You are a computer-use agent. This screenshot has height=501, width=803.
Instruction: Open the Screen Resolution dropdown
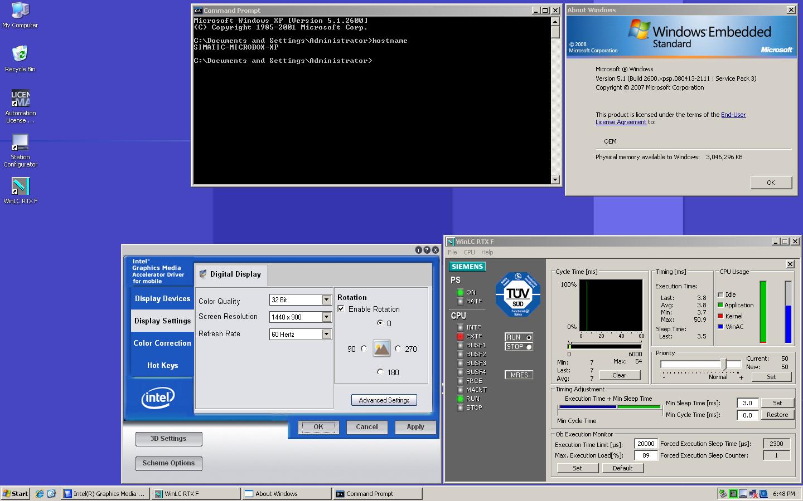pos(327,317)
